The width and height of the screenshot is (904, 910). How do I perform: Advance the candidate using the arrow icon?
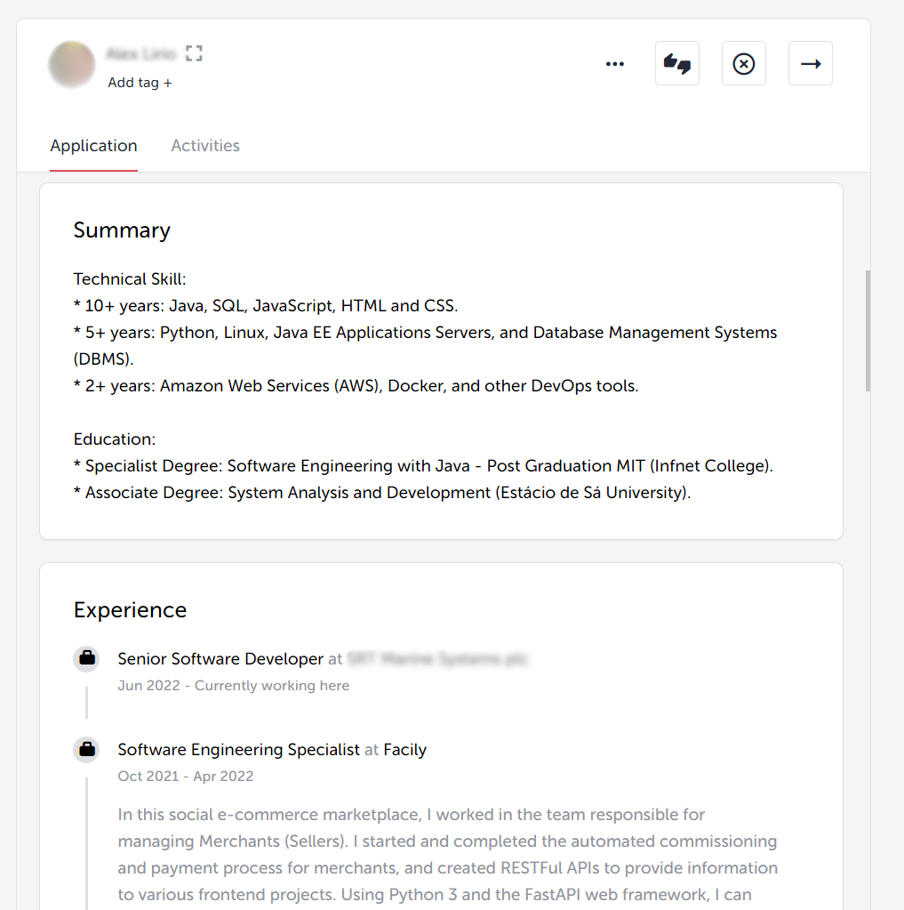point(810,63)
